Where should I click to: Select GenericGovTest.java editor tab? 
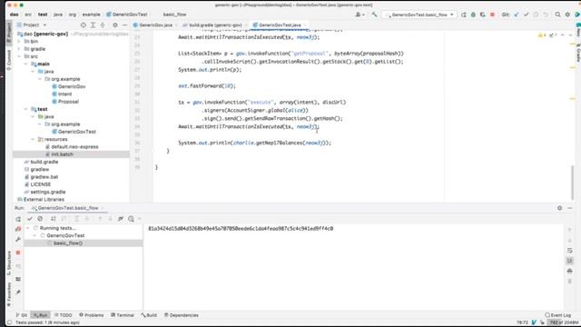pos(280,25)
